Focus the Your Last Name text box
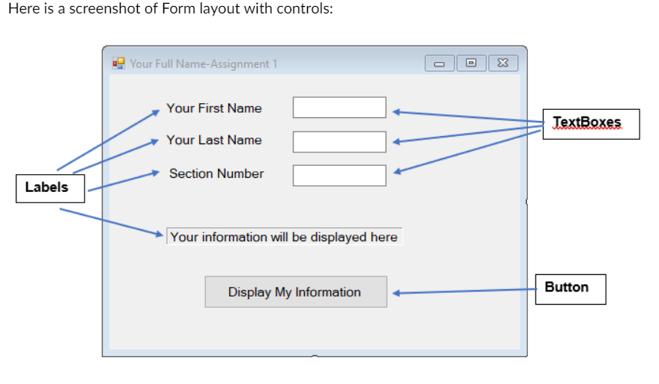659x384 pixels. click(339, 142)
